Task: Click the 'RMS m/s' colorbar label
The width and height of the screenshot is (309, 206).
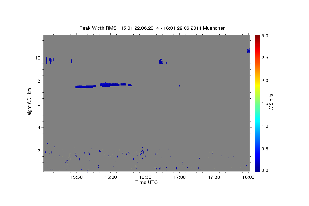Action: (x=271, y=103)
